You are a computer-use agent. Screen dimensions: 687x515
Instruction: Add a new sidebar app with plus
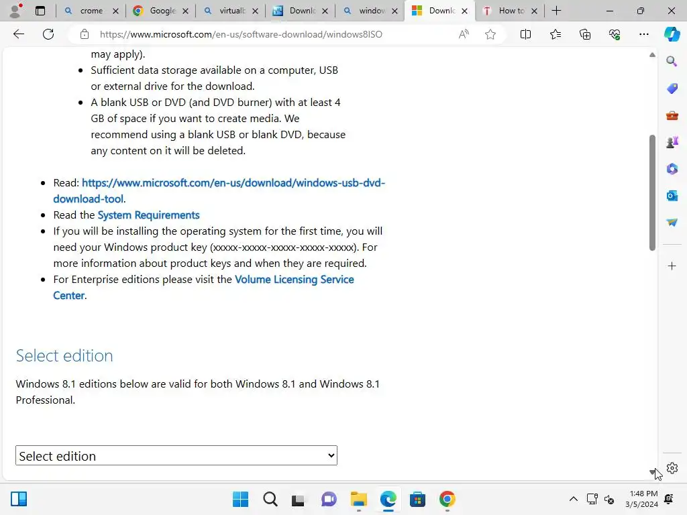(x=672, y=266)
